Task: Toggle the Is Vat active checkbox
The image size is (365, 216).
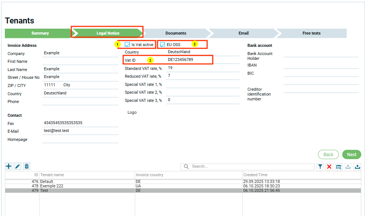Action: (127, 45)
